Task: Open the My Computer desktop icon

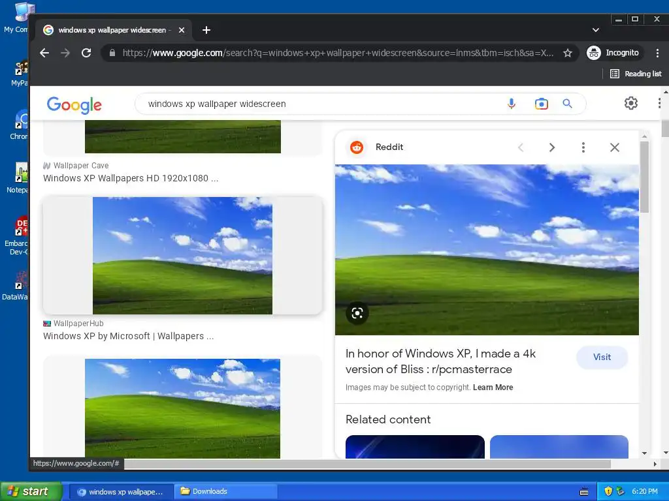Action: 16,18
